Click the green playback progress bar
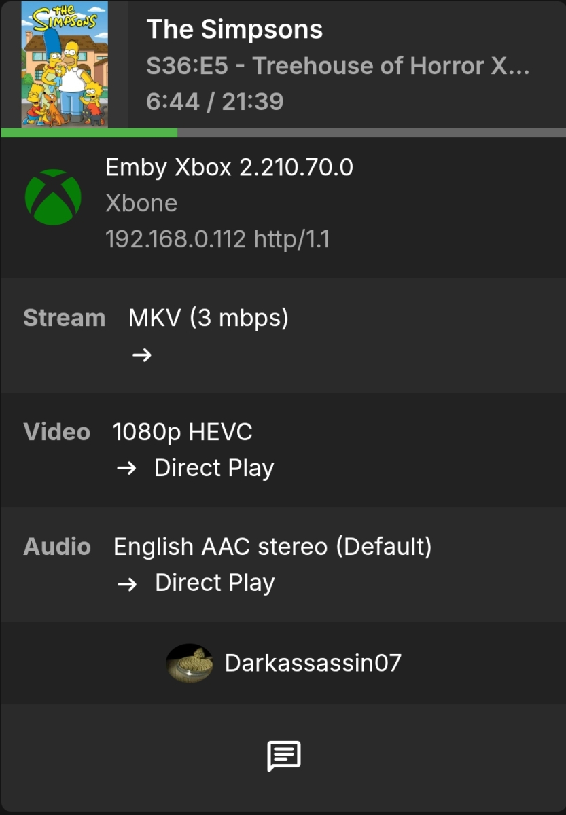The image size is (566, 815). pos(88,130)
